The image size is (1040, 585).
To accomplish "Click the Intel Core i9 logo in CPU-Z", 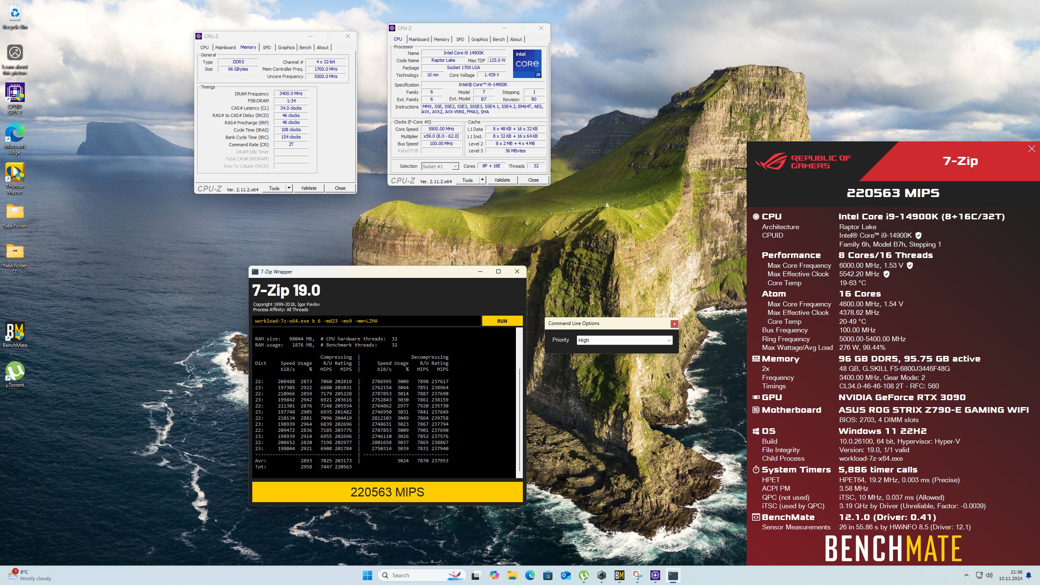I will pyautogui.click(x=527, y=64).
